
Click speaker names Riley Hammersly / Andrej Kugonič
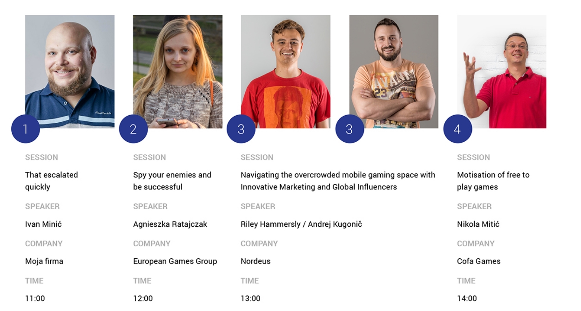click(301, 224)
